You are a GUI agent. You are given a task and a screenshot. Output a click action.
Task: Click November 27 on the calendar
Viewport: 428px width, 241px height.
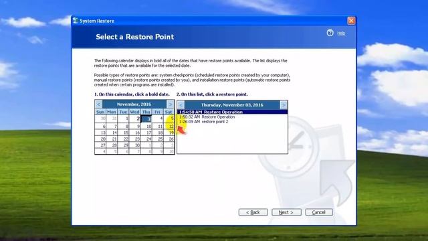coord(100,145)
